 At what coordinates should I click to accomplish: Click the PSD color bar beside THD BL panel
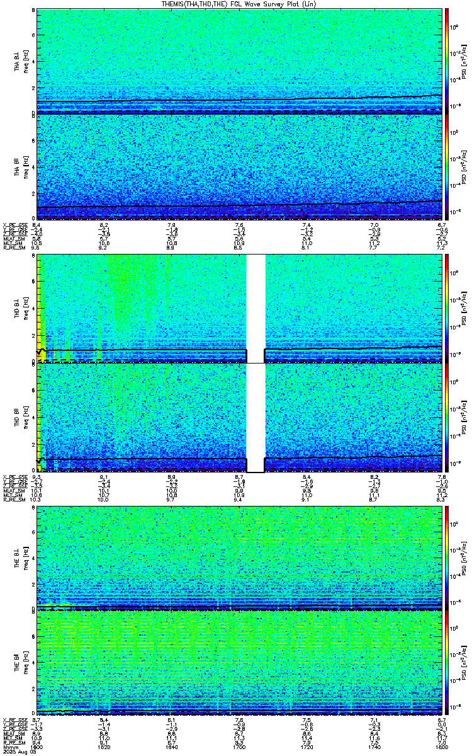tap(447, 307)
